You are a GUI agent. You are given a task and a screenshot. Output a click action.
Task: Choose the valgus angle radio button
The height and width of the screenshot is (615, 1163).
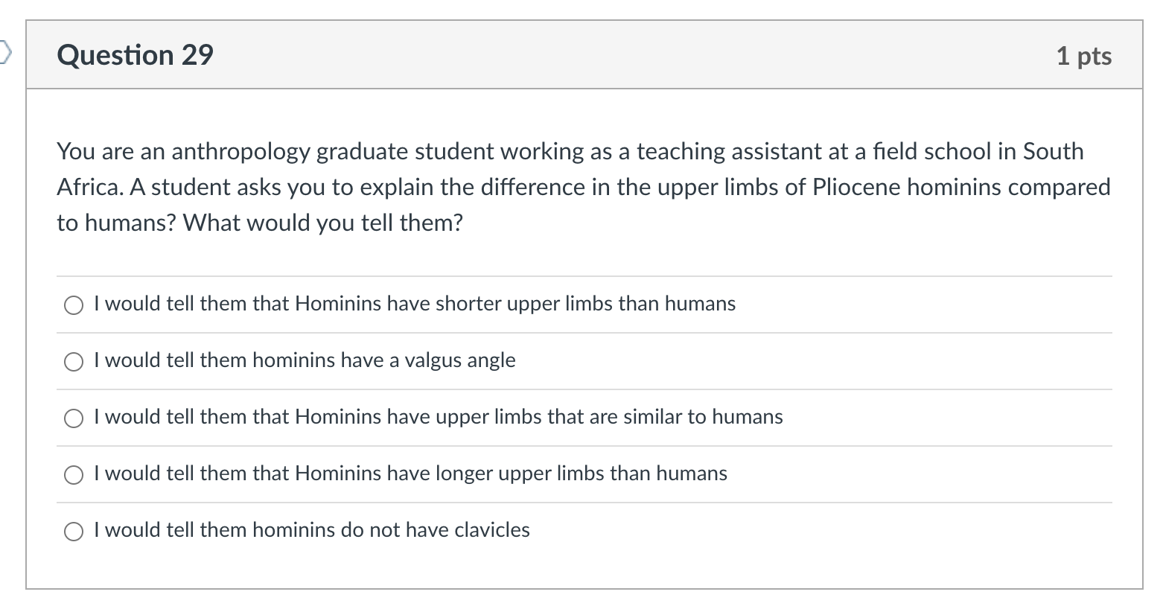click(73, 362)
